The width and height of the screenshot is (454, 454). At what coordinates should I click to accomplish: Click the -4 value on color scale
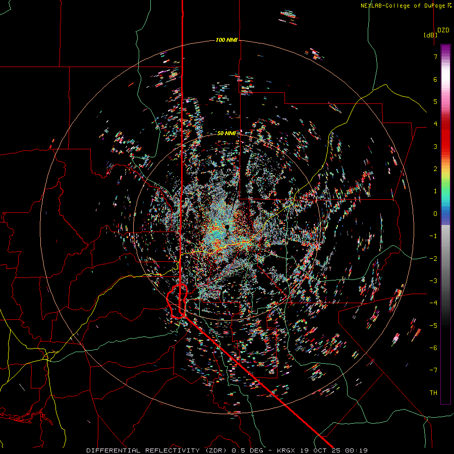[x=433, y=303]
